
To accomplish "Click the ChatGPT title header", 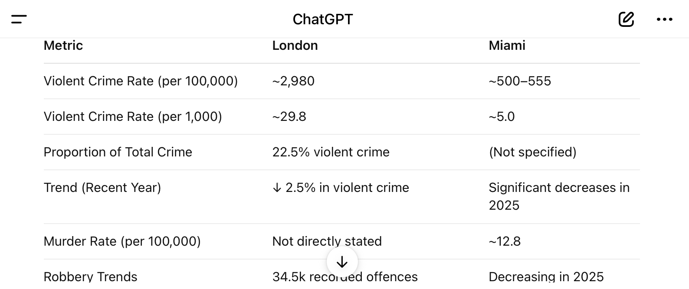I will click(x=323, y=19).
